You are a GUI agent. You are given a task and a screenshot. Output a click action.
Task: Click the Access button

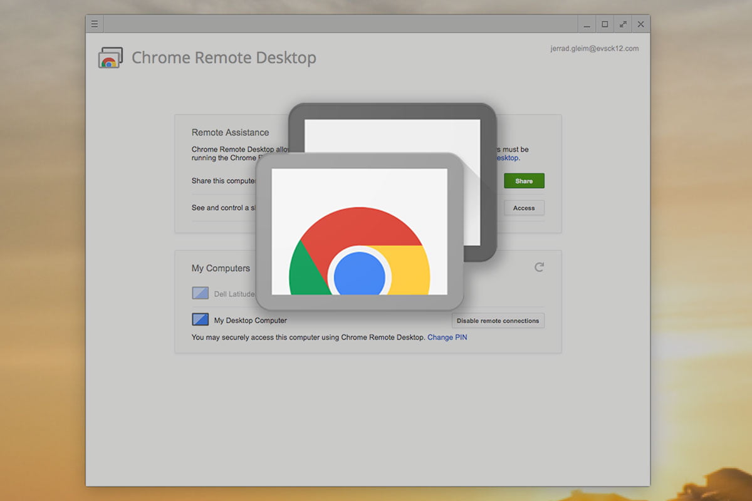click(524, 208)
